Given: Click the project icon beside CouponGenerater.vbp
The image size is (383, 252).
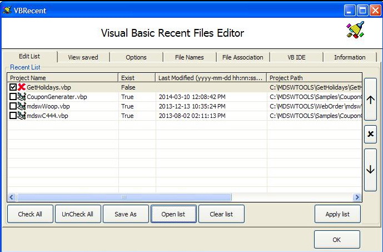Looking at the screenshot, I should point(22,97).
